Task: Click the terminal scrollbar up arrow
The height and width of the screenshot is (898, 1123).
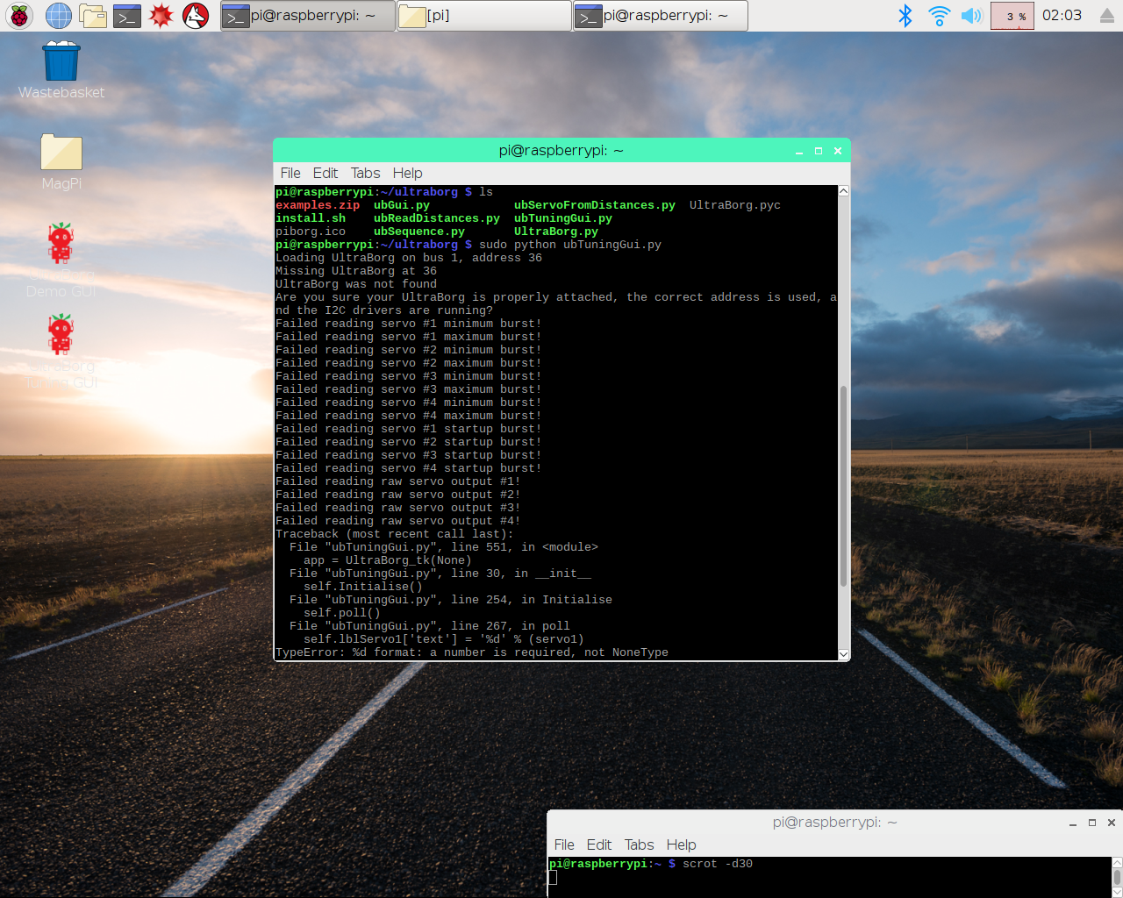Action: click(843, 191)
